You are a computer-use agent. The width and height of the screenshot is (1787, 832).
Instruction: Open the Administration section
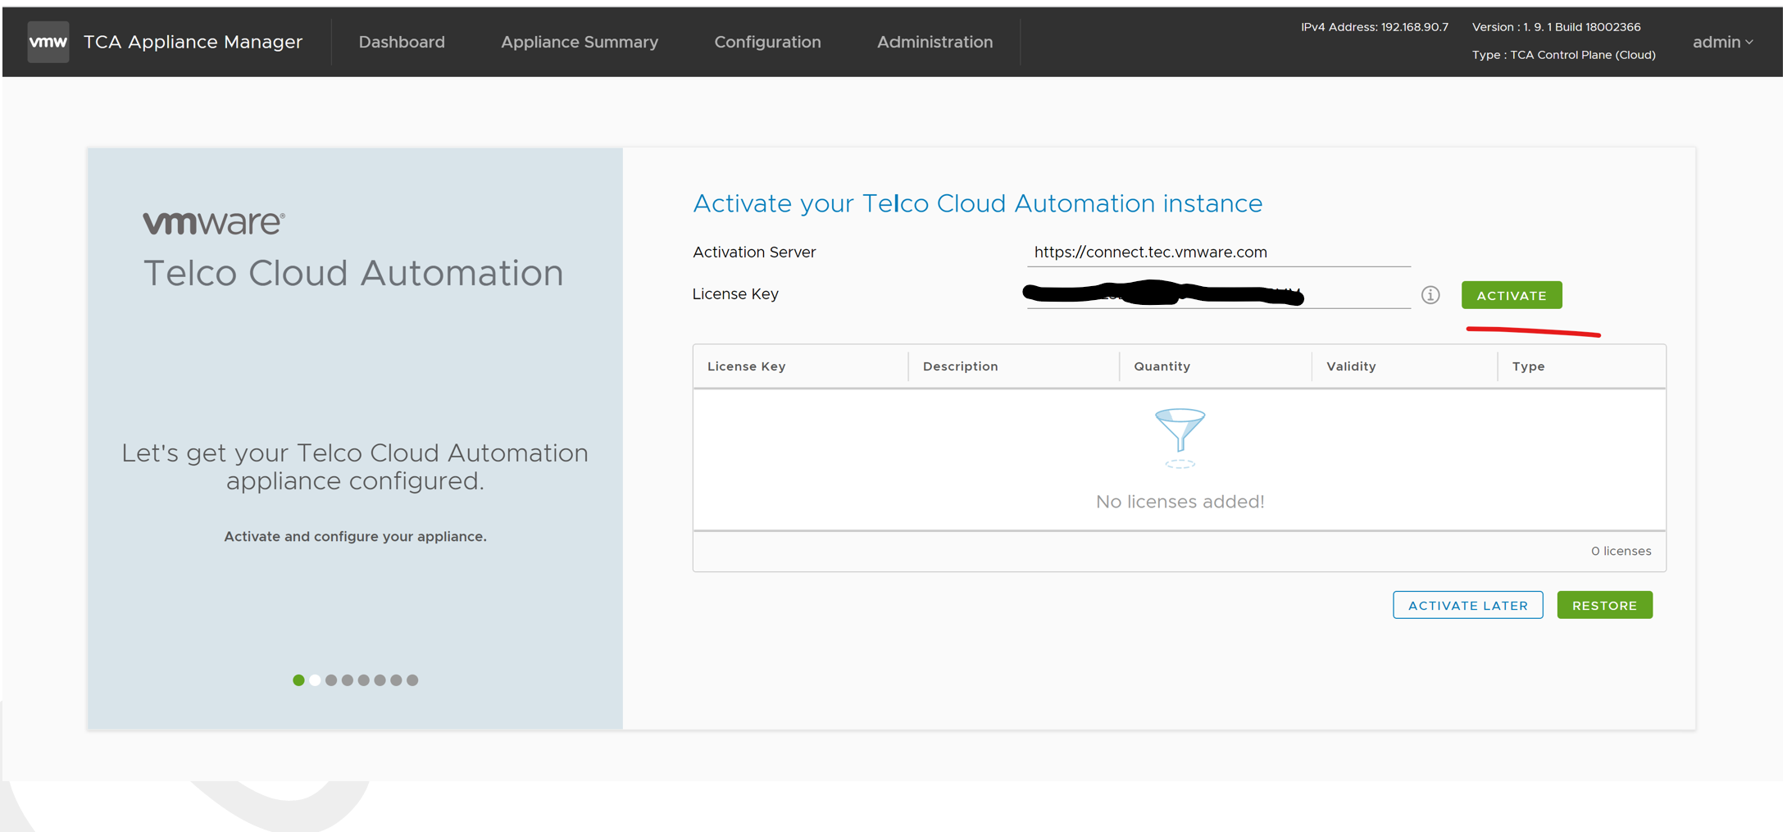pos(935,42)
